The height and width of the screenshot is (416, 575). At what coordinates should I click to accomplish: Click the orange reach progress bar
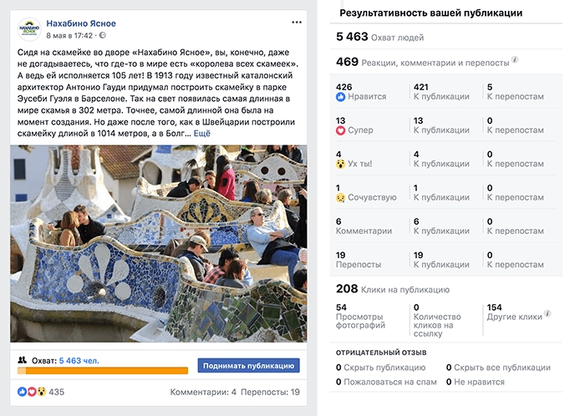103,371
